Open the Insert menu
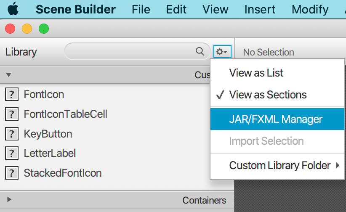The height and width of the screenshot is (212, 346). (260, 10)
